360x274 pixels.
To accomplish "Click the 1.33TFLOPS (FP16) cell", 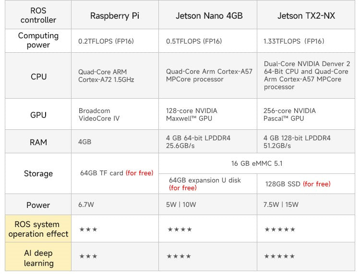I will coord(306,41).
